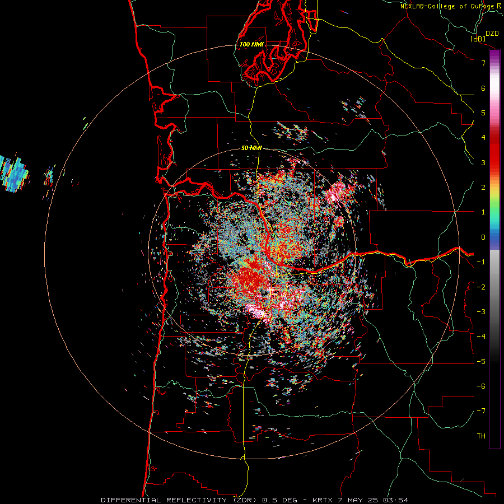This screenshot has width=504, height=504.
Task: Click the 6 value on color scale
Action: (x=483, y=88)
